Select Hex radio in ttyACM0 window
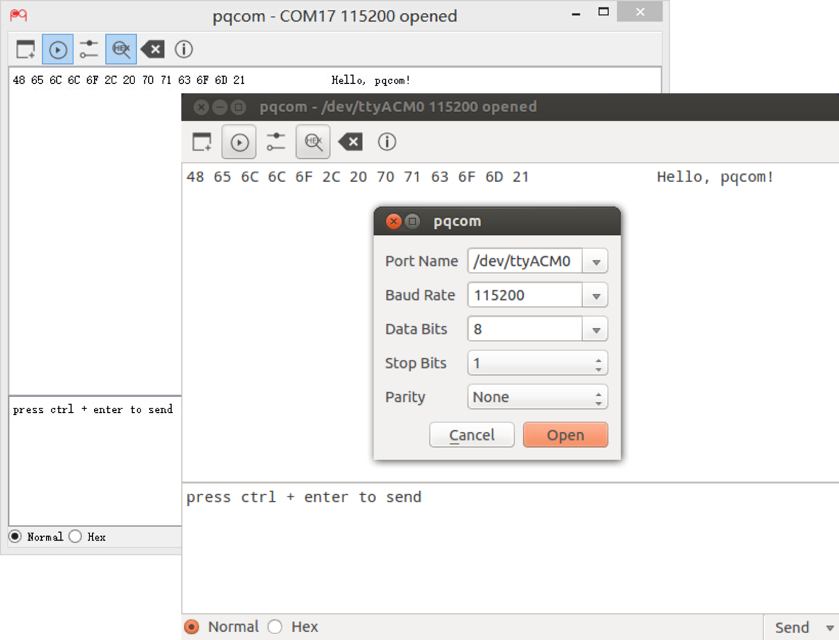 (x=275, y=627)
